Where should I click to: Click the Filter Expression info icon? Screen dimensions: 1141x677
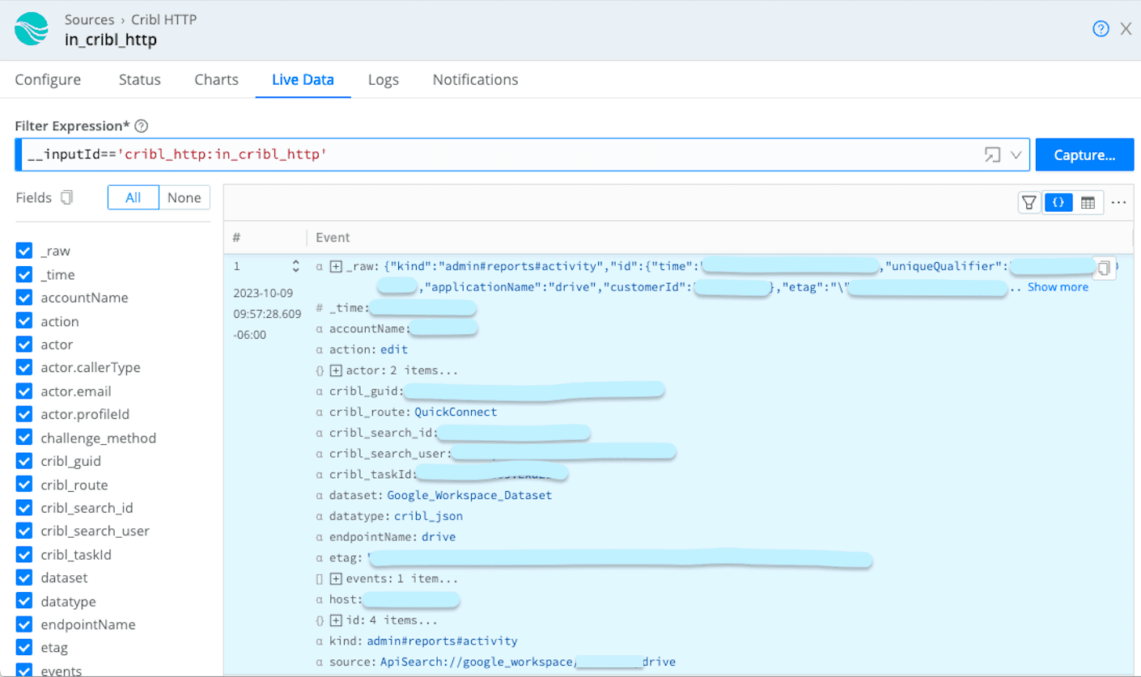[x=142, y=126]
